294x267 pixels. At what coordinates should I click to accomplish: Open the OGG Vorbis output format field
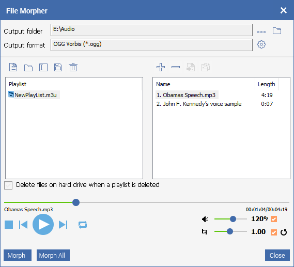(x=151, y=45)
